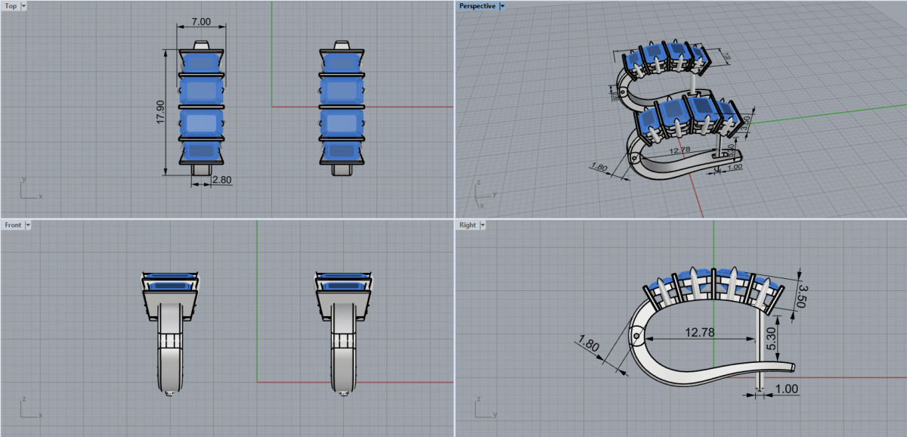Select the right earring in Top view
Image resolution: width=907 pixels, height=437 pixels.
[343, 107]
